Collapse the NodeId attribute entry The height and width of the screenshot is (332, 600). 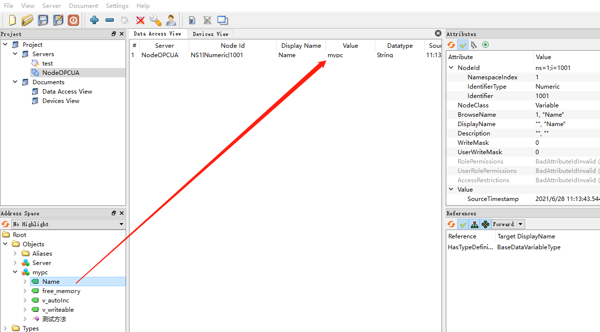tap(451, 67)
